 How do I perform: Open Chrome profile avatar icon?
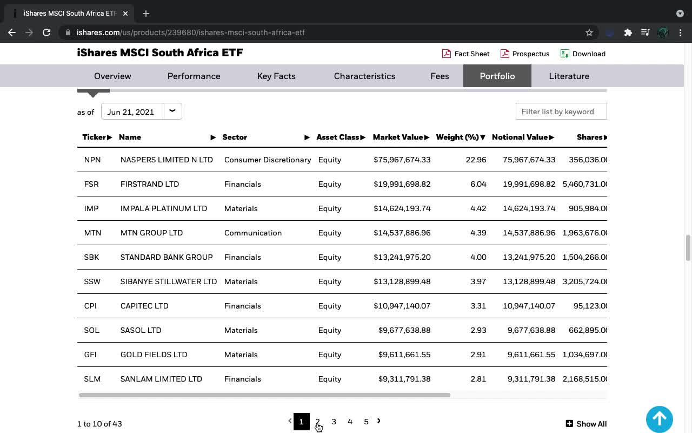pyautogui.click(x=663, y=32)
